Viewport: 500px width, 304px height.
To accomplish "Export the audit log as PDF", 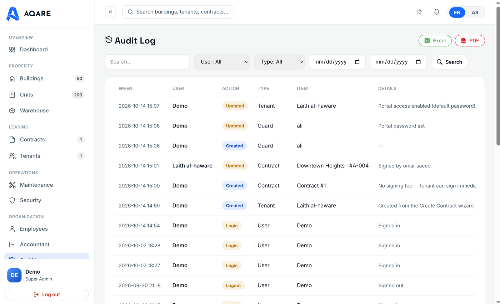I will coord(470,41).
